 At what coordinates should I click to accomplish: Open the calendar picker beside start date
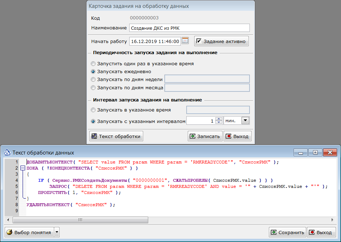point(185,41)
